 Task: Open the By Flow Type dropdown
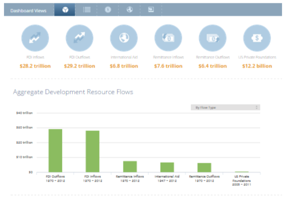point(225,107)
